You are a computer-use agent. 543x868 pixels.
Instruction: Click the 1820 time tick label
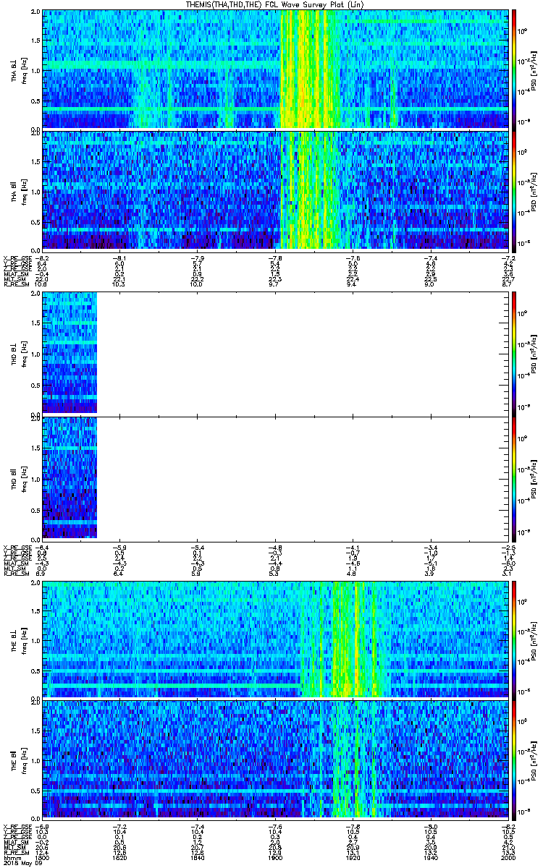coord(119,857)
